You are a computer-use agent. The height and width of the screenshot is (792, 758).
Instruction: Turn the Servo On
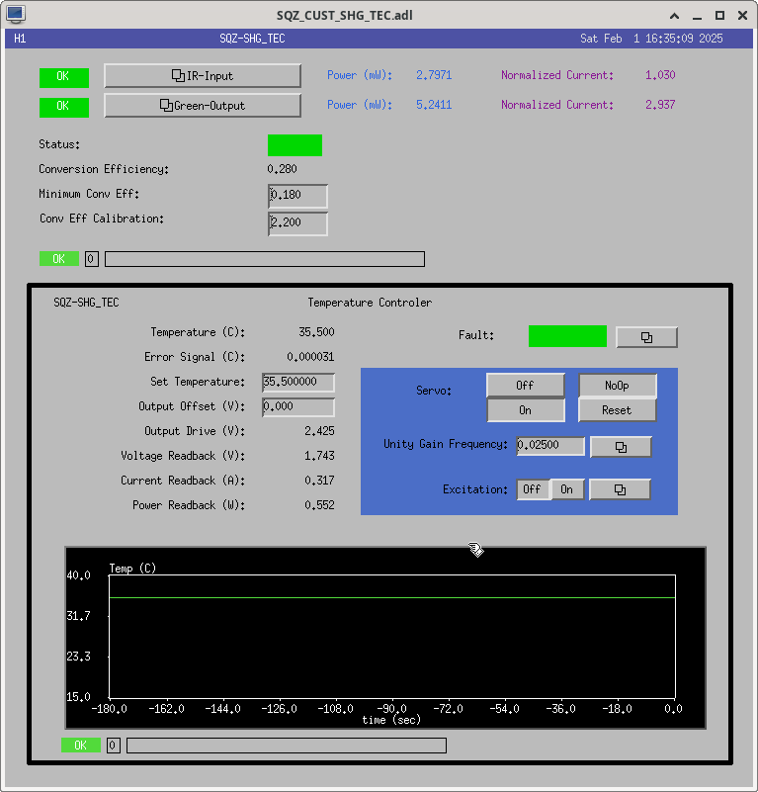pyautogui.click(x=525, y=410)
